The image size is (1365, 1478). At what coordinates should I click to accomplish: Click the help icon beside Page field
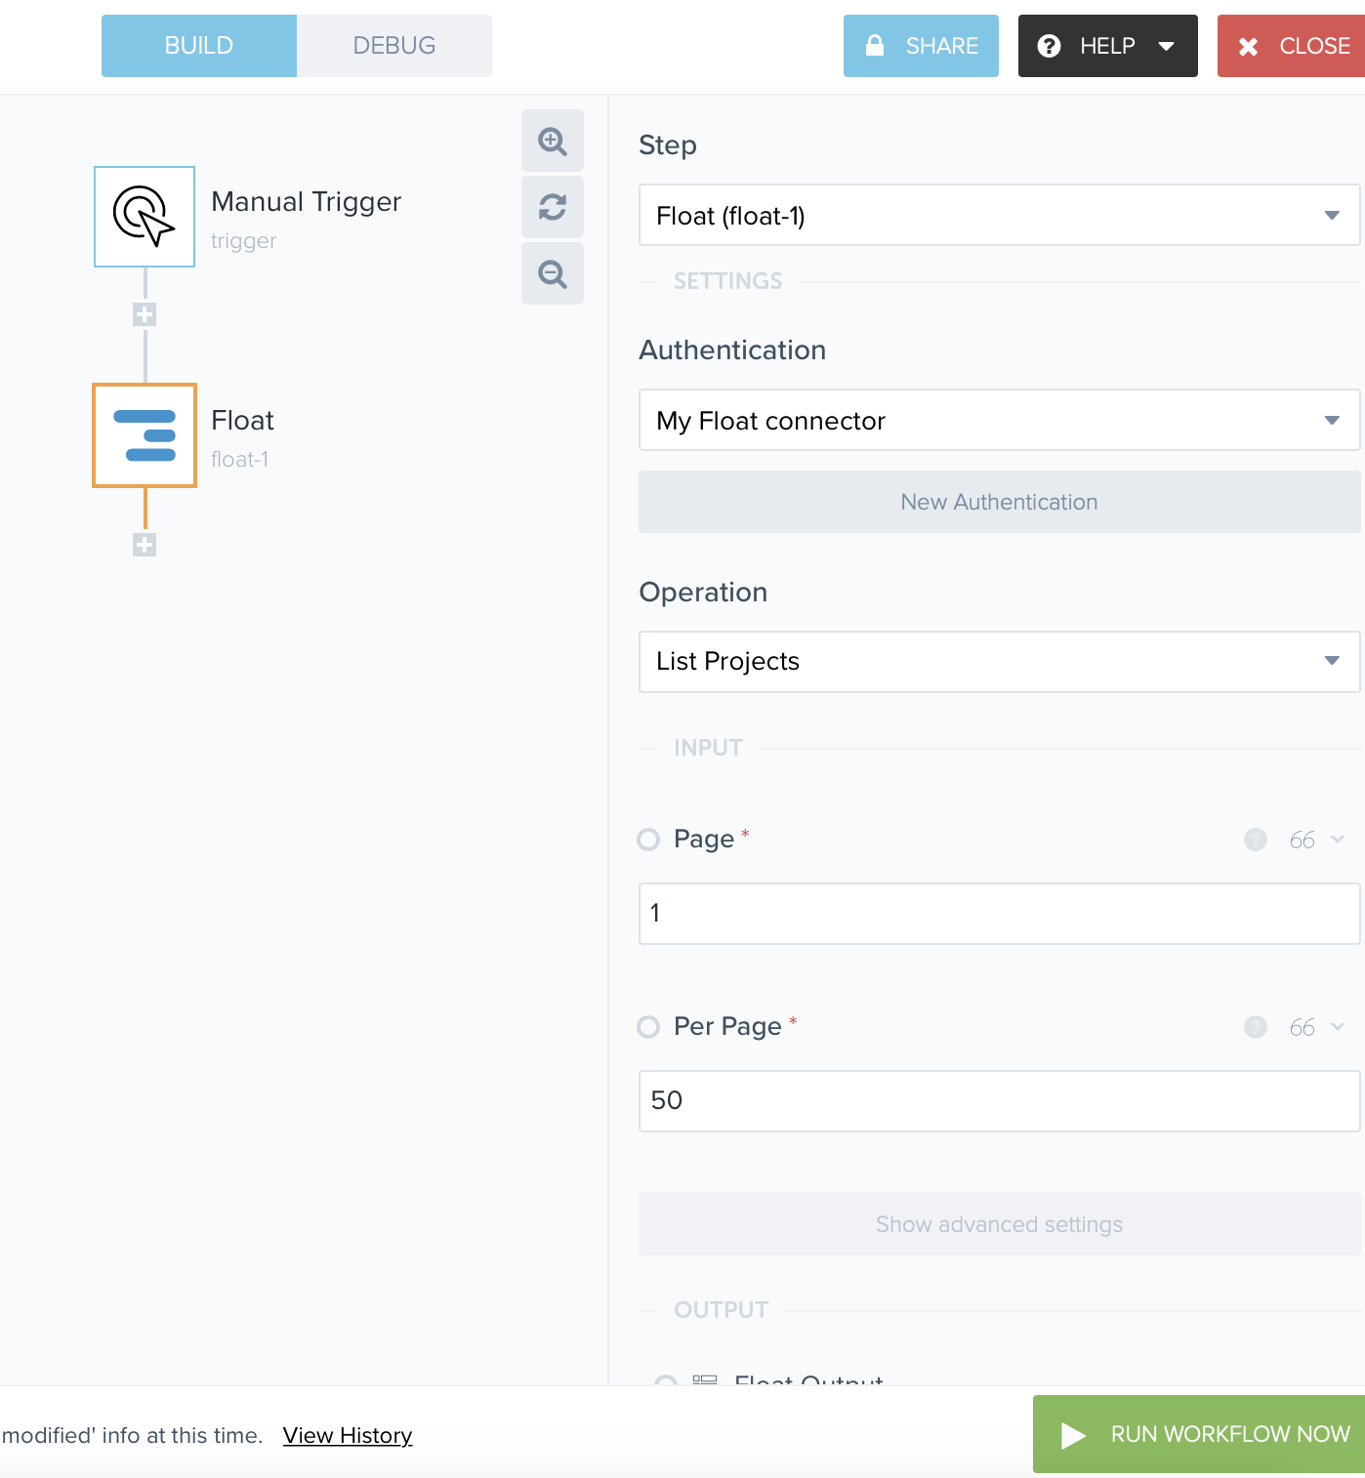[x=1256, y=840]
